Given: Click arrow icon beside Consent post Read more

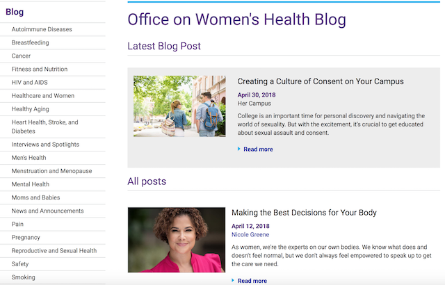Looking at the screenshot, I should pos(239,149).
